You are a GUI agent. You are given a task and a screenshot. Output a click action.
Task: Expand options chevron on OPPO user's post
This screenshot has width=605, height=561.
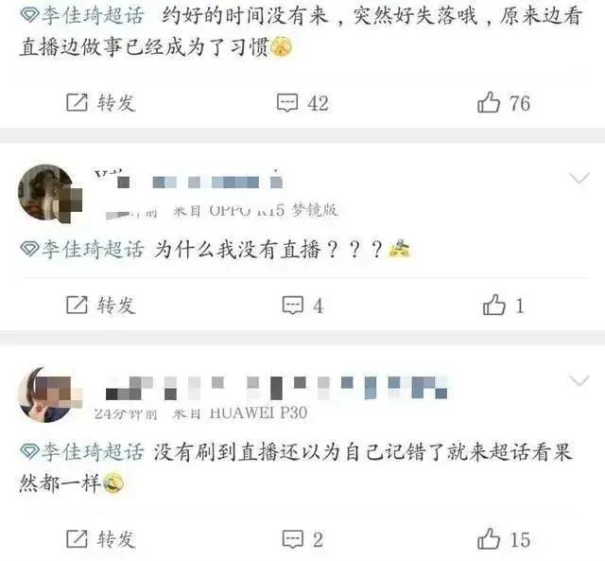(x=579, y=178)
